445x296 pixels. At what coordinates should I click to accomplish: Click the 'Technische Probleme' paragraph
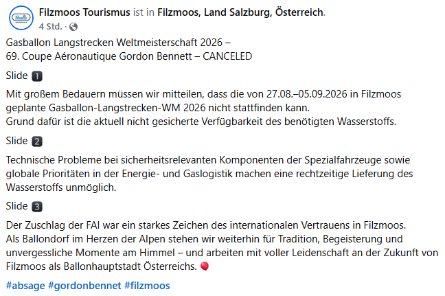coord(213,174)
